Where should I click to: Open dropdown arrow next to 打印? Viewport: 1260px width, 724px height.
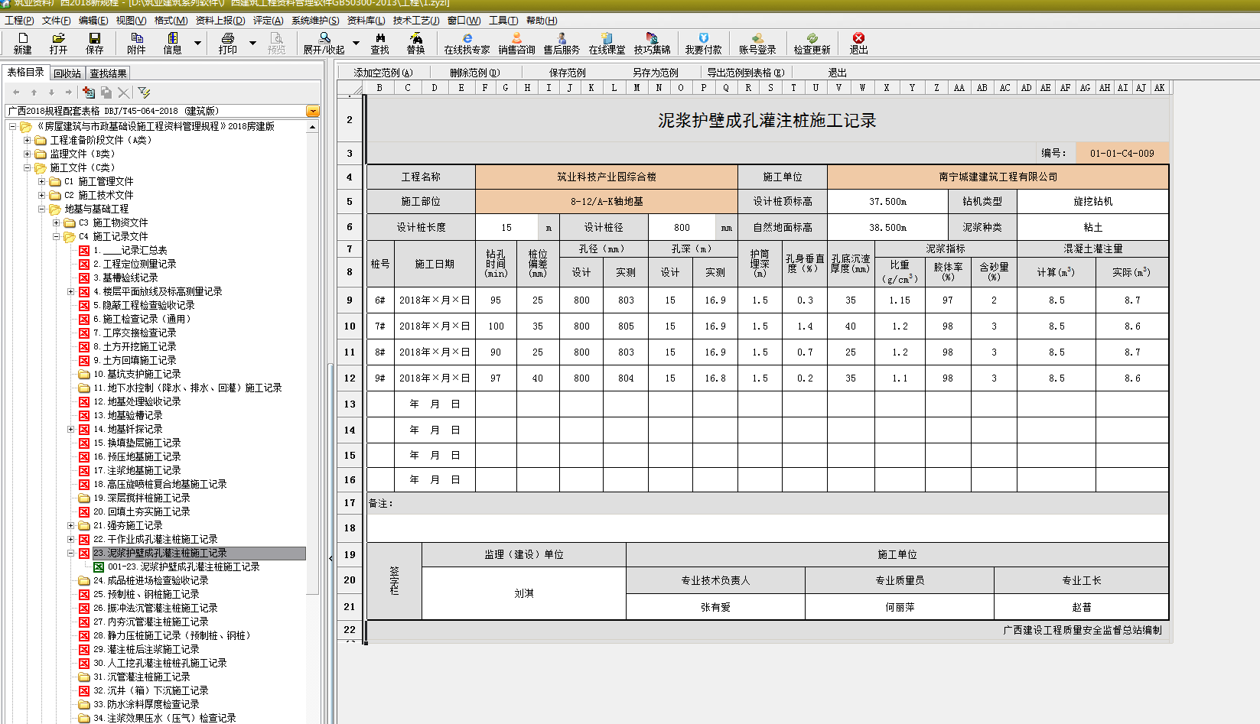tap(252, 44)
